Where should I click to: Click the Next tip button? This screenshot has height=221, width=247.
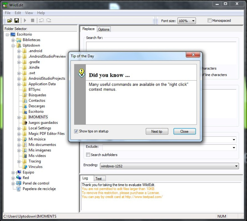157,131
